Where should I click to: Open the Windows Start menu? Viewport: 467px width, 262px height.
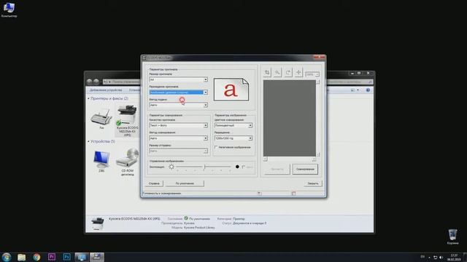[7, 257]
